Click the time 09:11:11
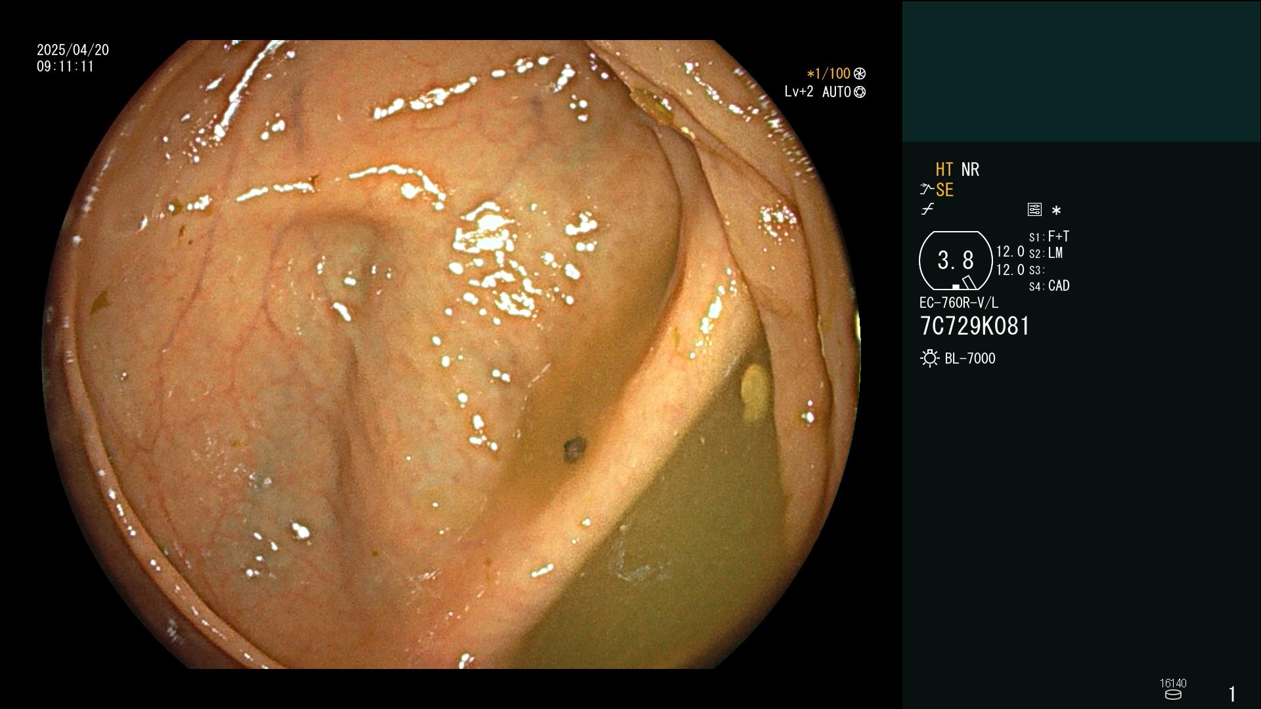This screenshot has width=1261, height=709. 66,66
